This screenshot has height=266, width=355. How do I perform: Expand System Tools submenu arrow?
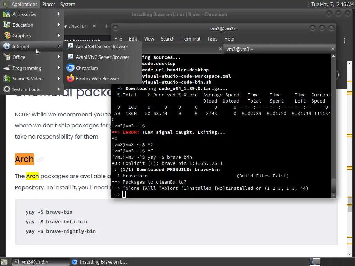[x=59, y=89]
